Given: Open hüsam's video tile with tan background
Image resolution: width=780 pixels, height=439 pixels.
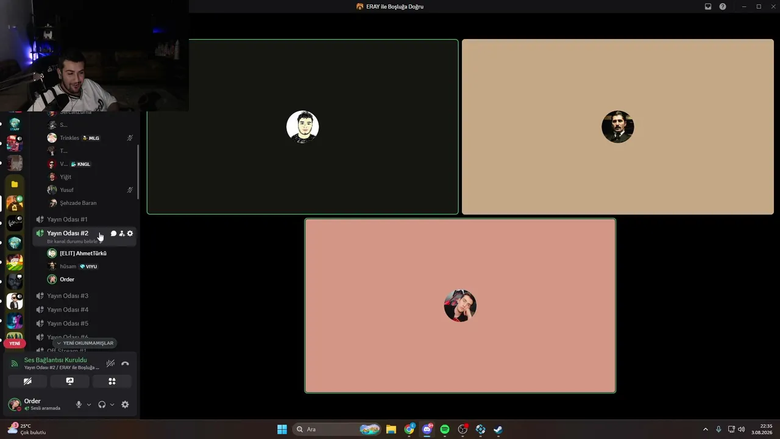Looking at the screenshot, I should [x=618, y=127].
